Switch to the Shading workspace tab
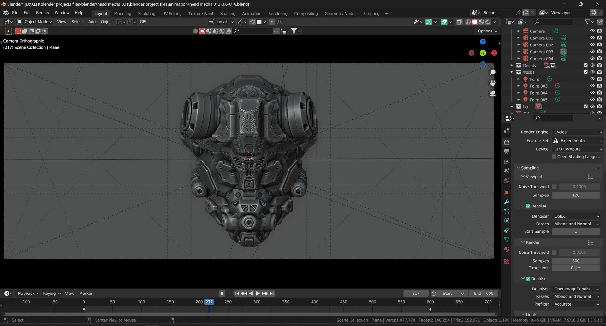The height and width of the screenshot is (326, 606). pyautogui.click(x=228, y=14)
